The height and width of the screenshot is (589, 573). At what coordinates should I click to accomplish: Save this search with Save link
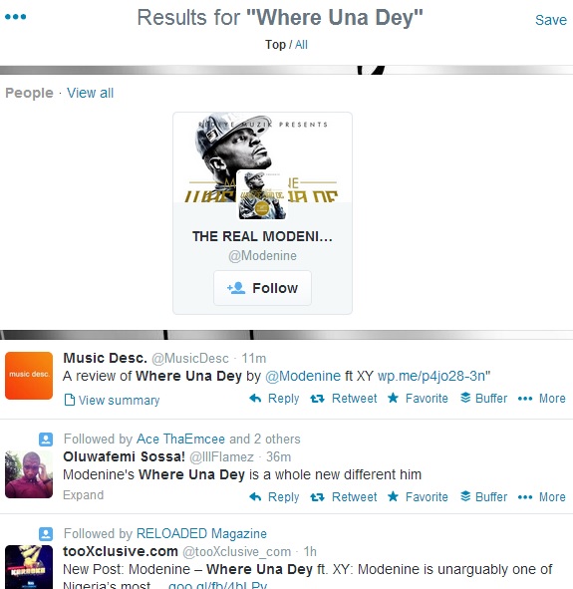point(551,20)
